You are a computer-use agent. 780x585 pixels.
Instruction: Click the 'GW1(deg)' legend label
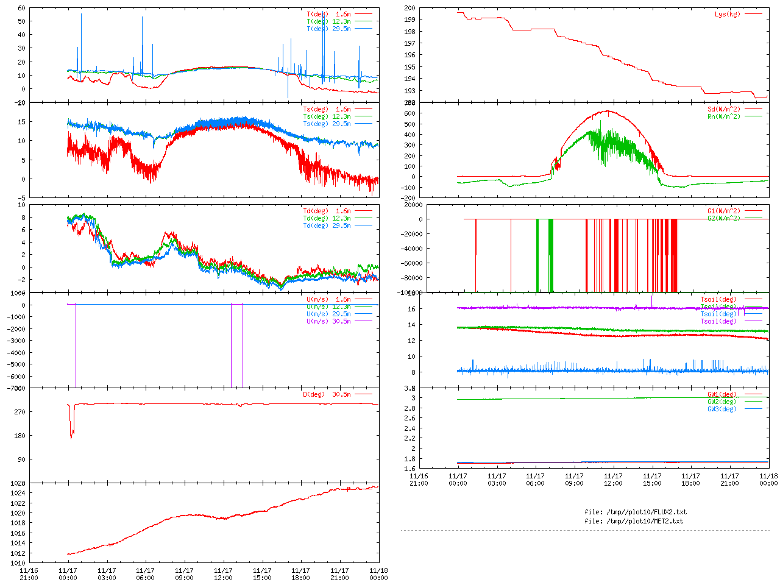722,395
